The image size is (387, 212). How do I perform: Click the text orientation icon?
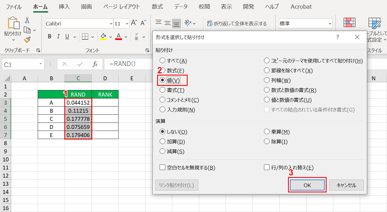[x=188, y=23]
